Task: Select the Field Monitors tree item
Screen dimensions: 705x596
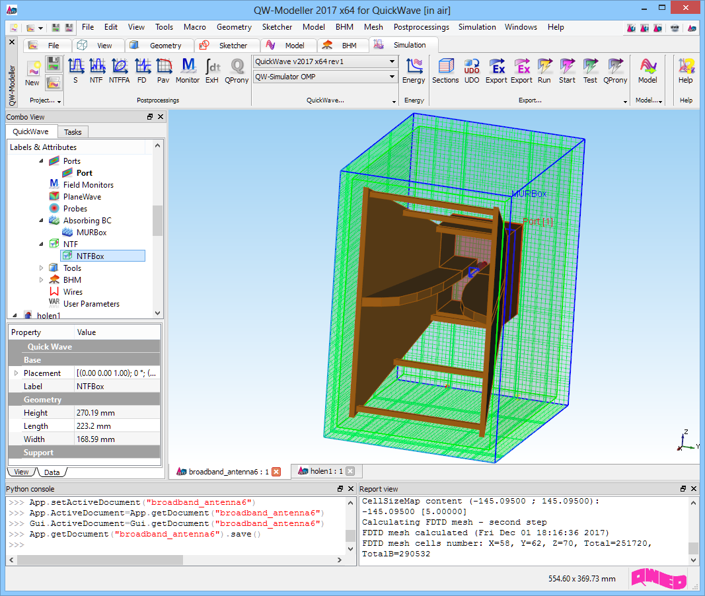Action: (88, 185)
